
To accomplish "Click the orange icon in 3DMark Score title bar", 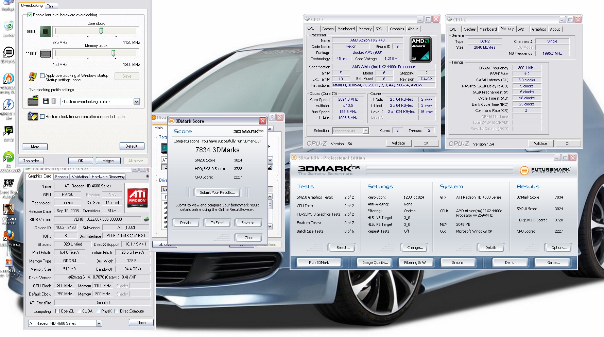I will [172, 121].
